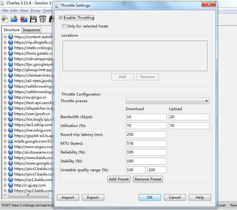The image size is (237, 210).
Task: Click the Upload utilisation field
Action: pyautogui.click(x=189, y=126)
